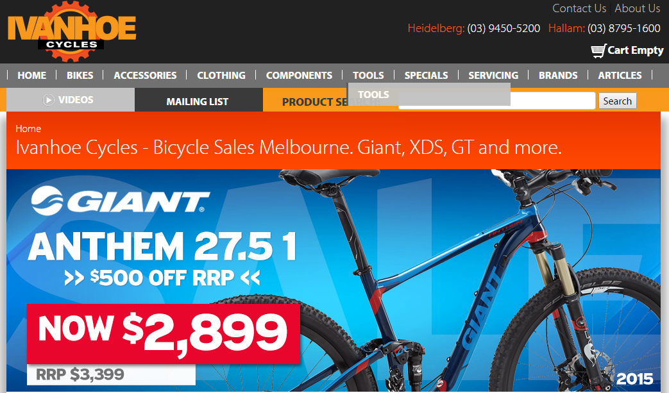Expand the Accessories menu
This screenshot has width=669, height=393.
coord(145,76)
